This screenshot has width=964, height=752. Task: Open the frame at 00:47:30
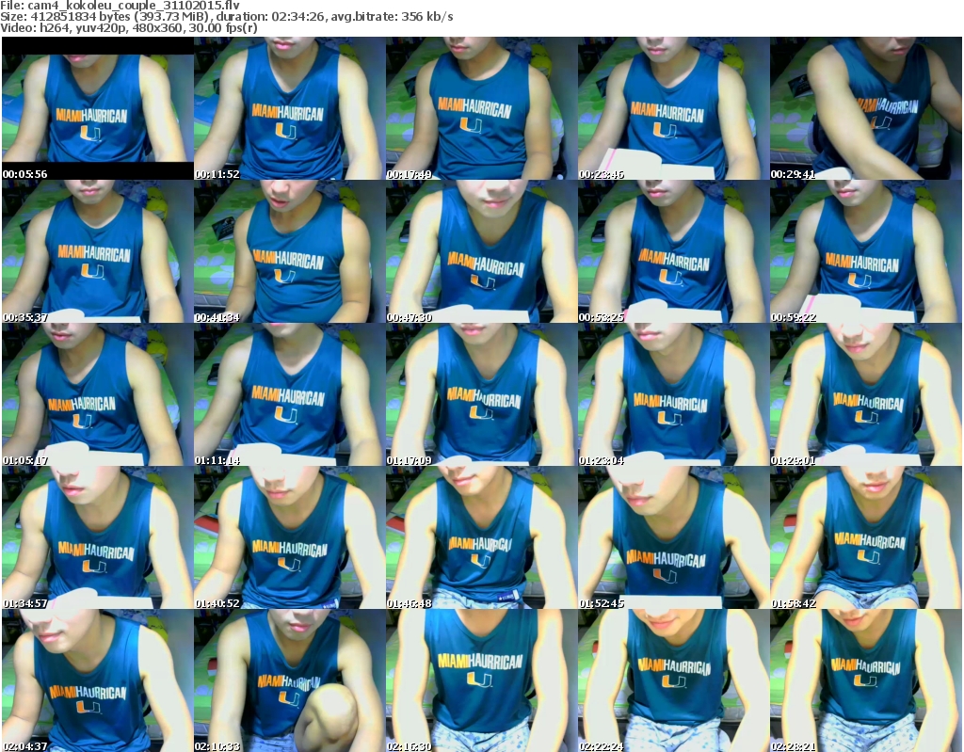click(481, 251)
